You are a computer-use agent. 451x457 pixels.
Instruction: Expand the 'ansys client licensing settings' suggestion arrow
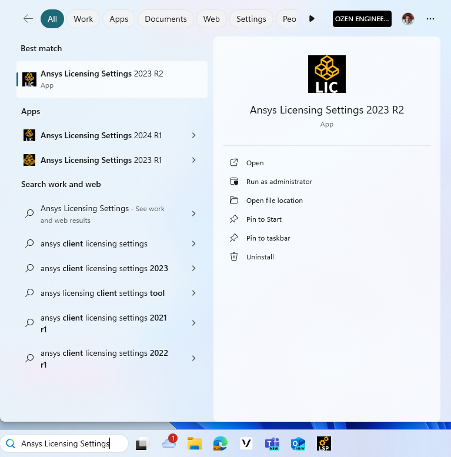(x=194, y=243)
